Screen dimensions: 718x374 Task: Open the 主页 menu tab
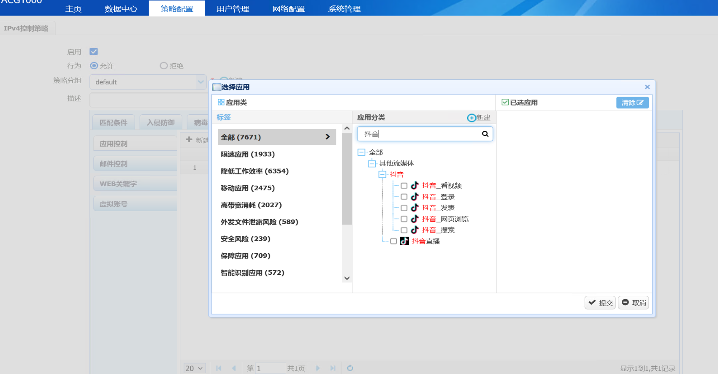click(73, 8)
